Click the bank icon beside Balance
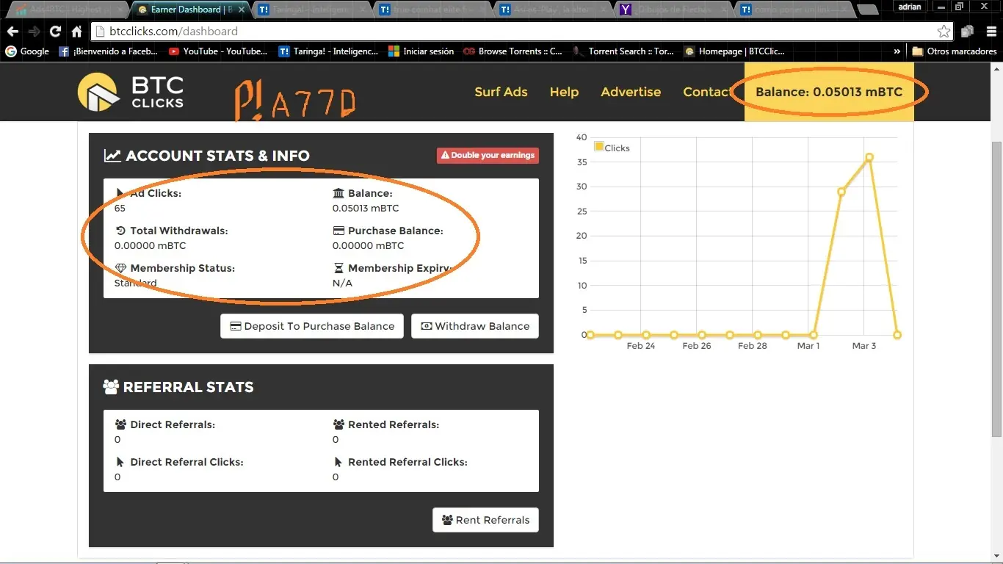This screenshot has width=1003, height=564. [338, 193]
